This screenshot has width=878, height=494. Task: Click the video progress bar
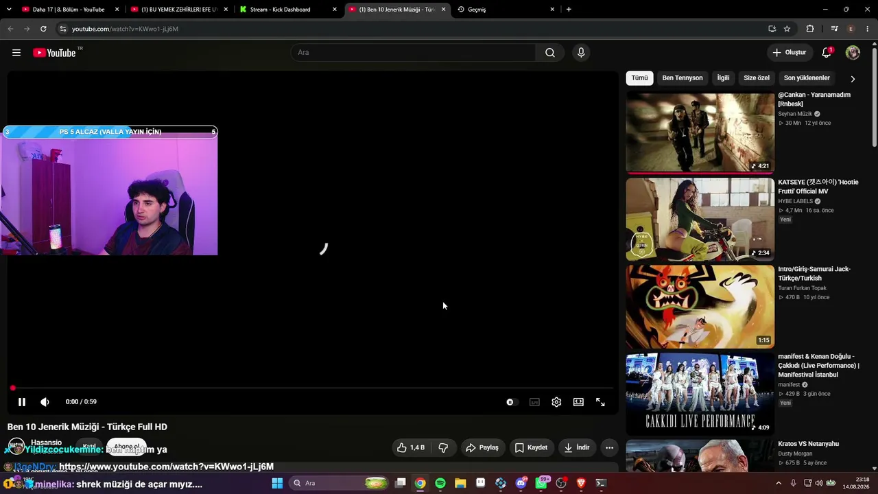click(x=313, y=388)
